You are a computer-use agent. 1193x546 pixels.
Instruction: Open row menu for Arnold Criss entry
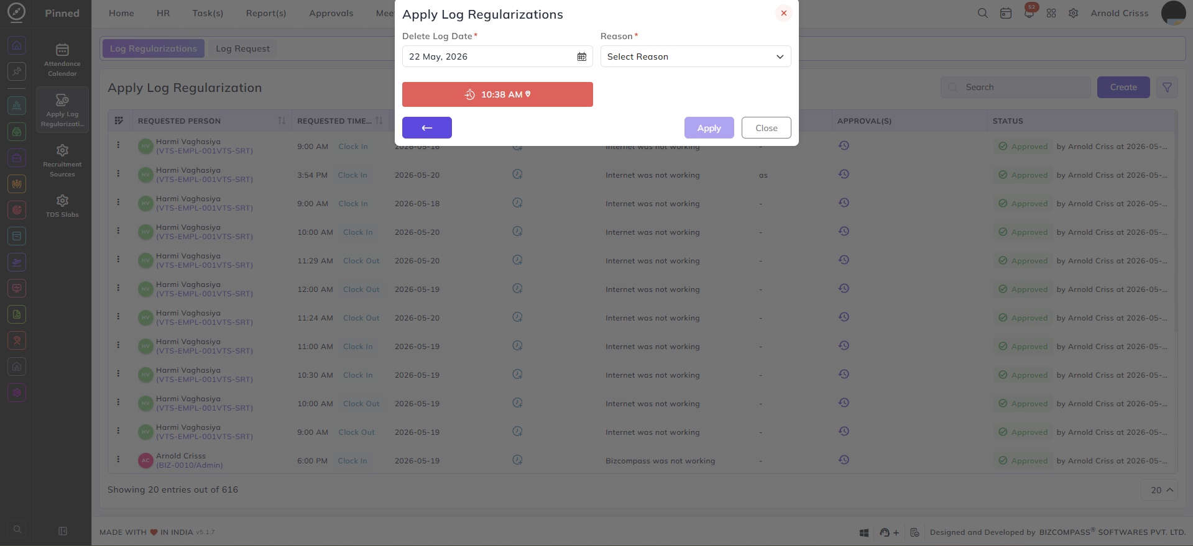118,459
